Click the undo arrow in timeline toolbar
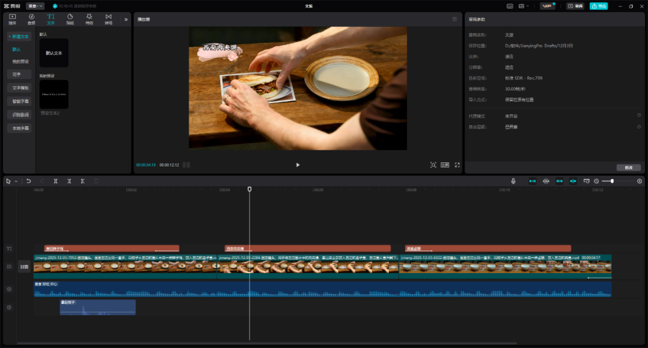 [29, 181]
